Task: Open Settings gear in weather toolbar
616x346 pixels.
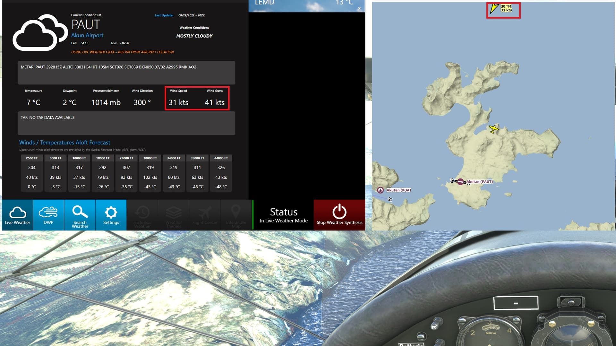Action: 111,215
